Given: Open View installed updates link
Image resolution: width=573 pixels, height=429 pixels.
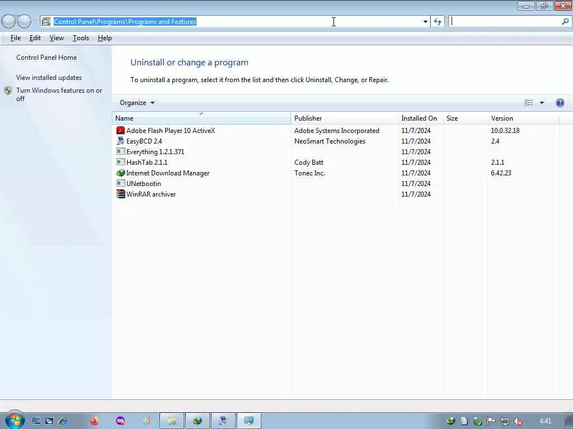Looking at the screenshot, I should click(x=49, y=77).
